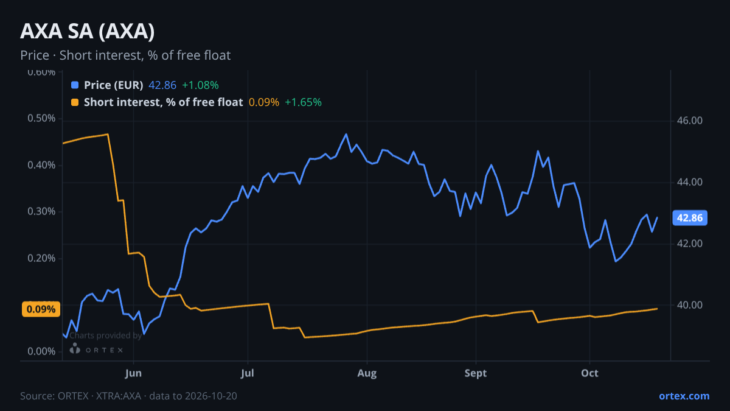This screenshot has height=411, width=730.
Task: Click the Jun x-axis label
Action: click(133, 373)
